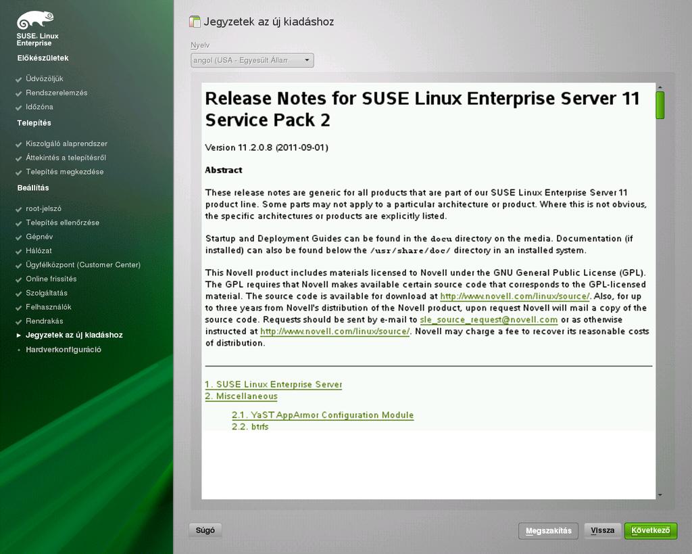
Task: Click the scrollbar down arrow
Action: 660,495
